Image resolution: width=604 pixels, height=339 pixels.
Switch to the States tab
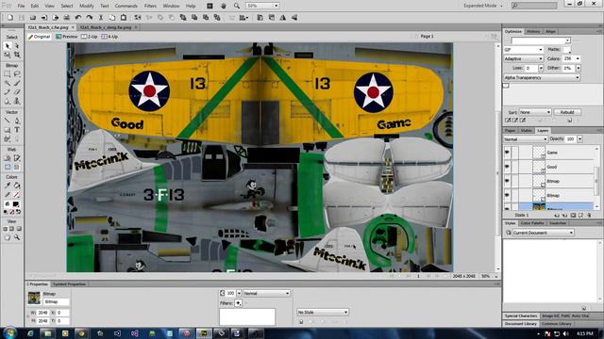tap(527, 131)
